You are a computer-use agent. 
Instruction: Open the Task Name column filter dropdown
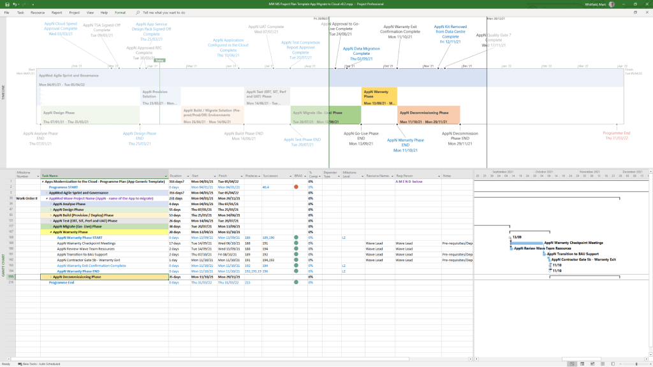166,176
